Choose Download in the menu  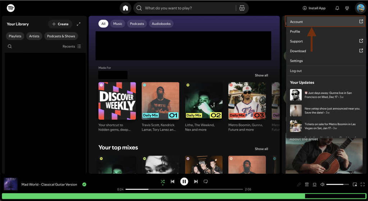click(x=325, y=51)
